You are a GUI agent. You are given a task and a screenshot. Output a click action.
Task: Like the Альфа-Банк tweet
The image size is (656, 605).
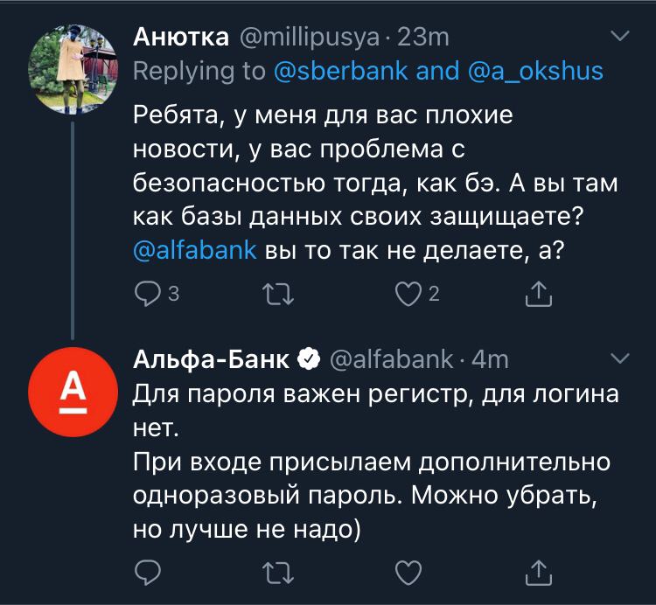[408, 573]
